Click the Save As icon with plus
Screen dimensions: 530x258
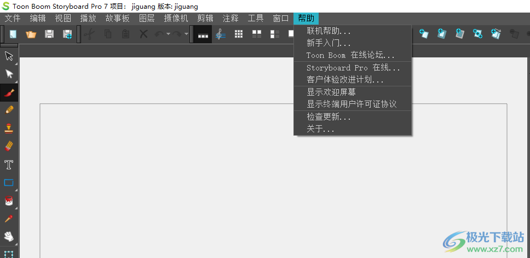point(67,34)
